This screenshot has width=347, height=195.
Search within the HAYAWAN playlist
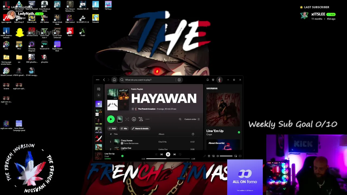[x=180, y=119]
